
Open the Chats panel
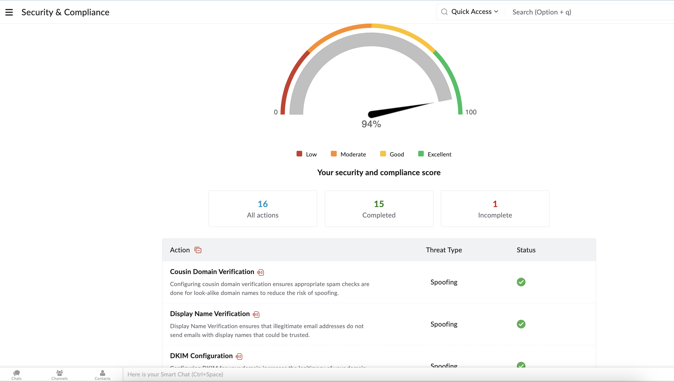click(17, 374)
